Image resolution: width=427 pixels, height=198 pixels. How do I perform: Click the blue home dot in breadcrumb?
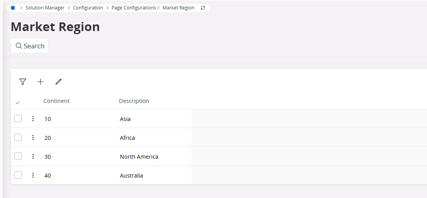tap(13, 8)
